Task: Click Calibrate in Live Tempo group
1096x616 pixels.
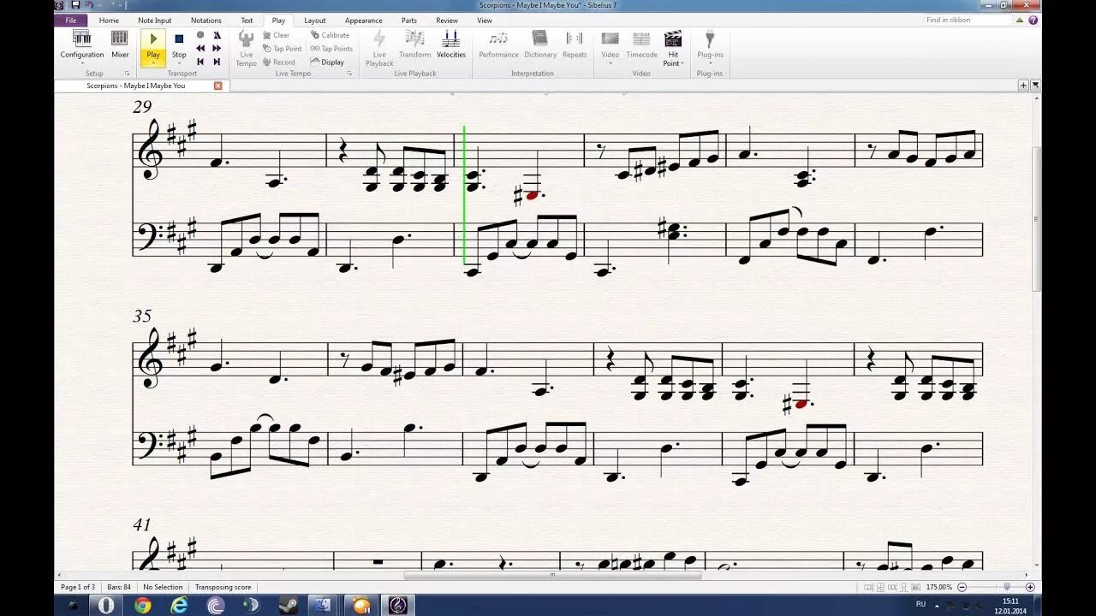Action: (330, 35)
